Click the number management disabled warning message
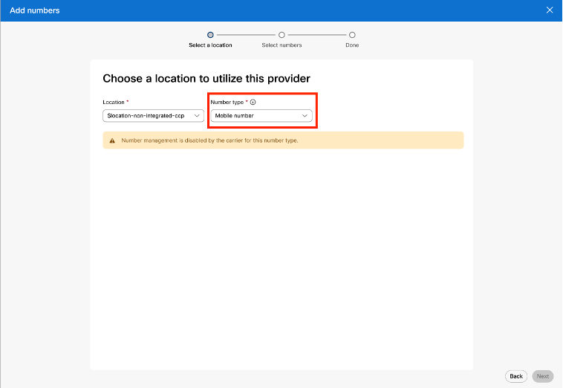 tap(209, 140)
